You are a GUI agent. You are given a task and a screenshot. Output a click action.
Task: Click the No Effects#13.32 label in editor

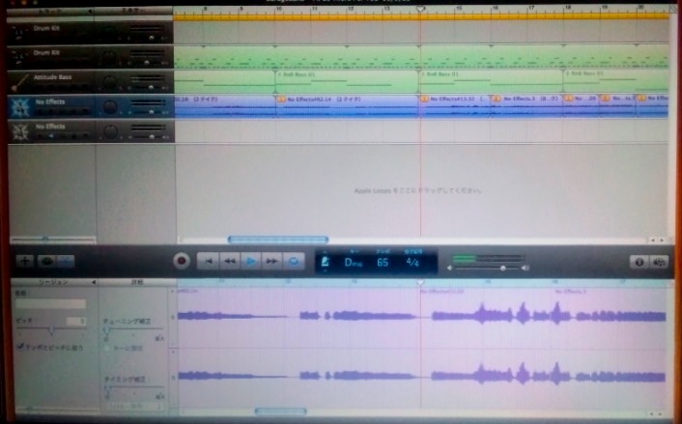442,292
